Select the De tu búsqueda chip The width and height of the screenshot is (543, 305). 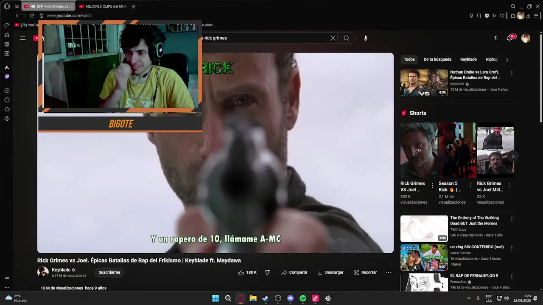[437, 60]
